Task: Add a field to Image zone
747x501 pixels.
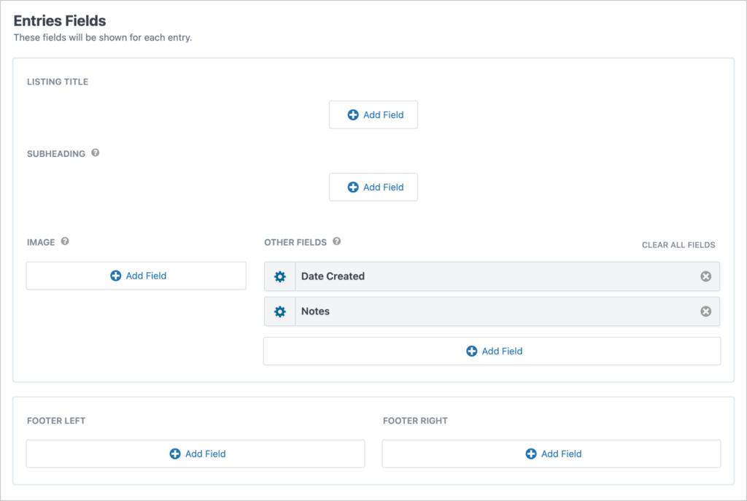Action: (136, 276)
